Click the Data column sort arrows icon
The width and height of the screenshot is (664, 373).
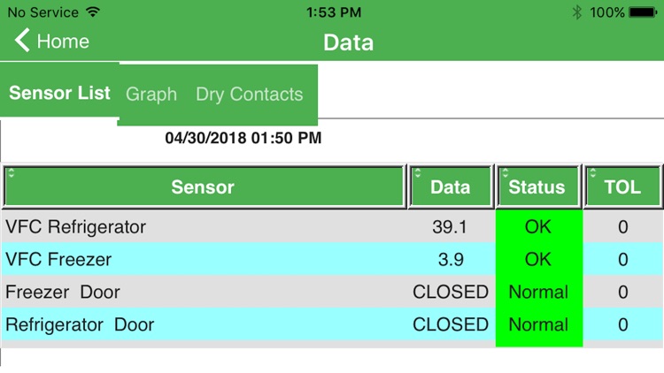418,172
